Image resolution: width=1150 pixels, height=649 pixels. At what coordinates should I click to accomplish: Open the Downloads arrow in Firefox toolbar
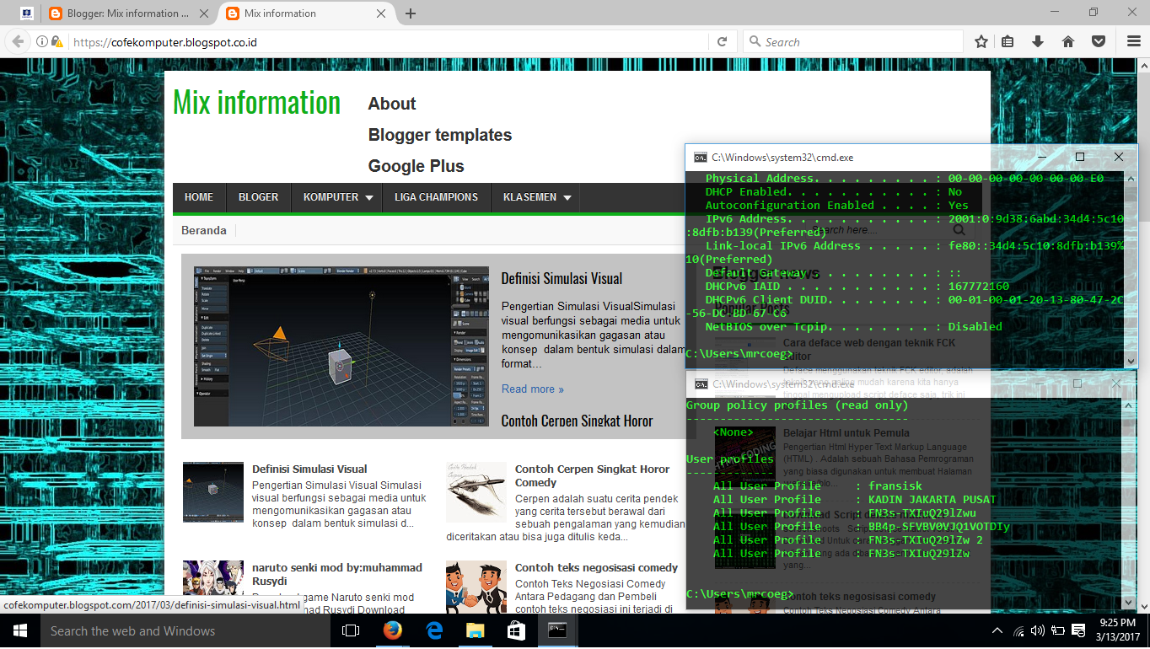click(x=1038, y=41)
